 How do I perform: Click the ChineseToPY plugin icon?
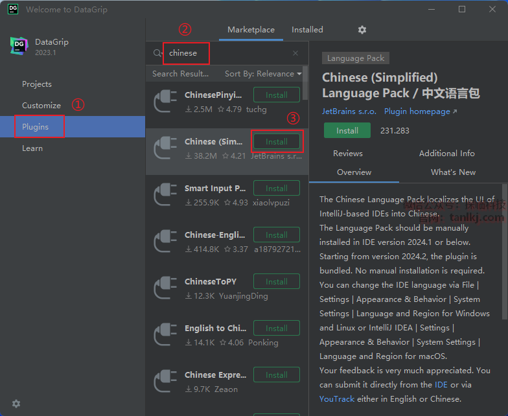point(165,288)
